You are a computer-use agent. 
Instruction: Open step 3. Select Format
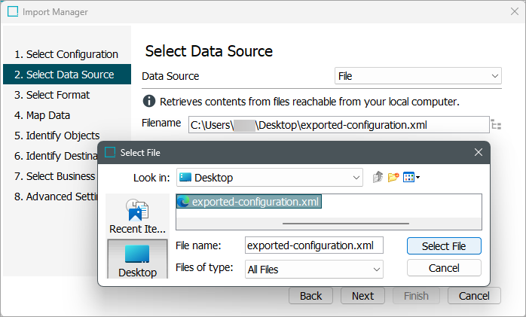coord(52,95)
